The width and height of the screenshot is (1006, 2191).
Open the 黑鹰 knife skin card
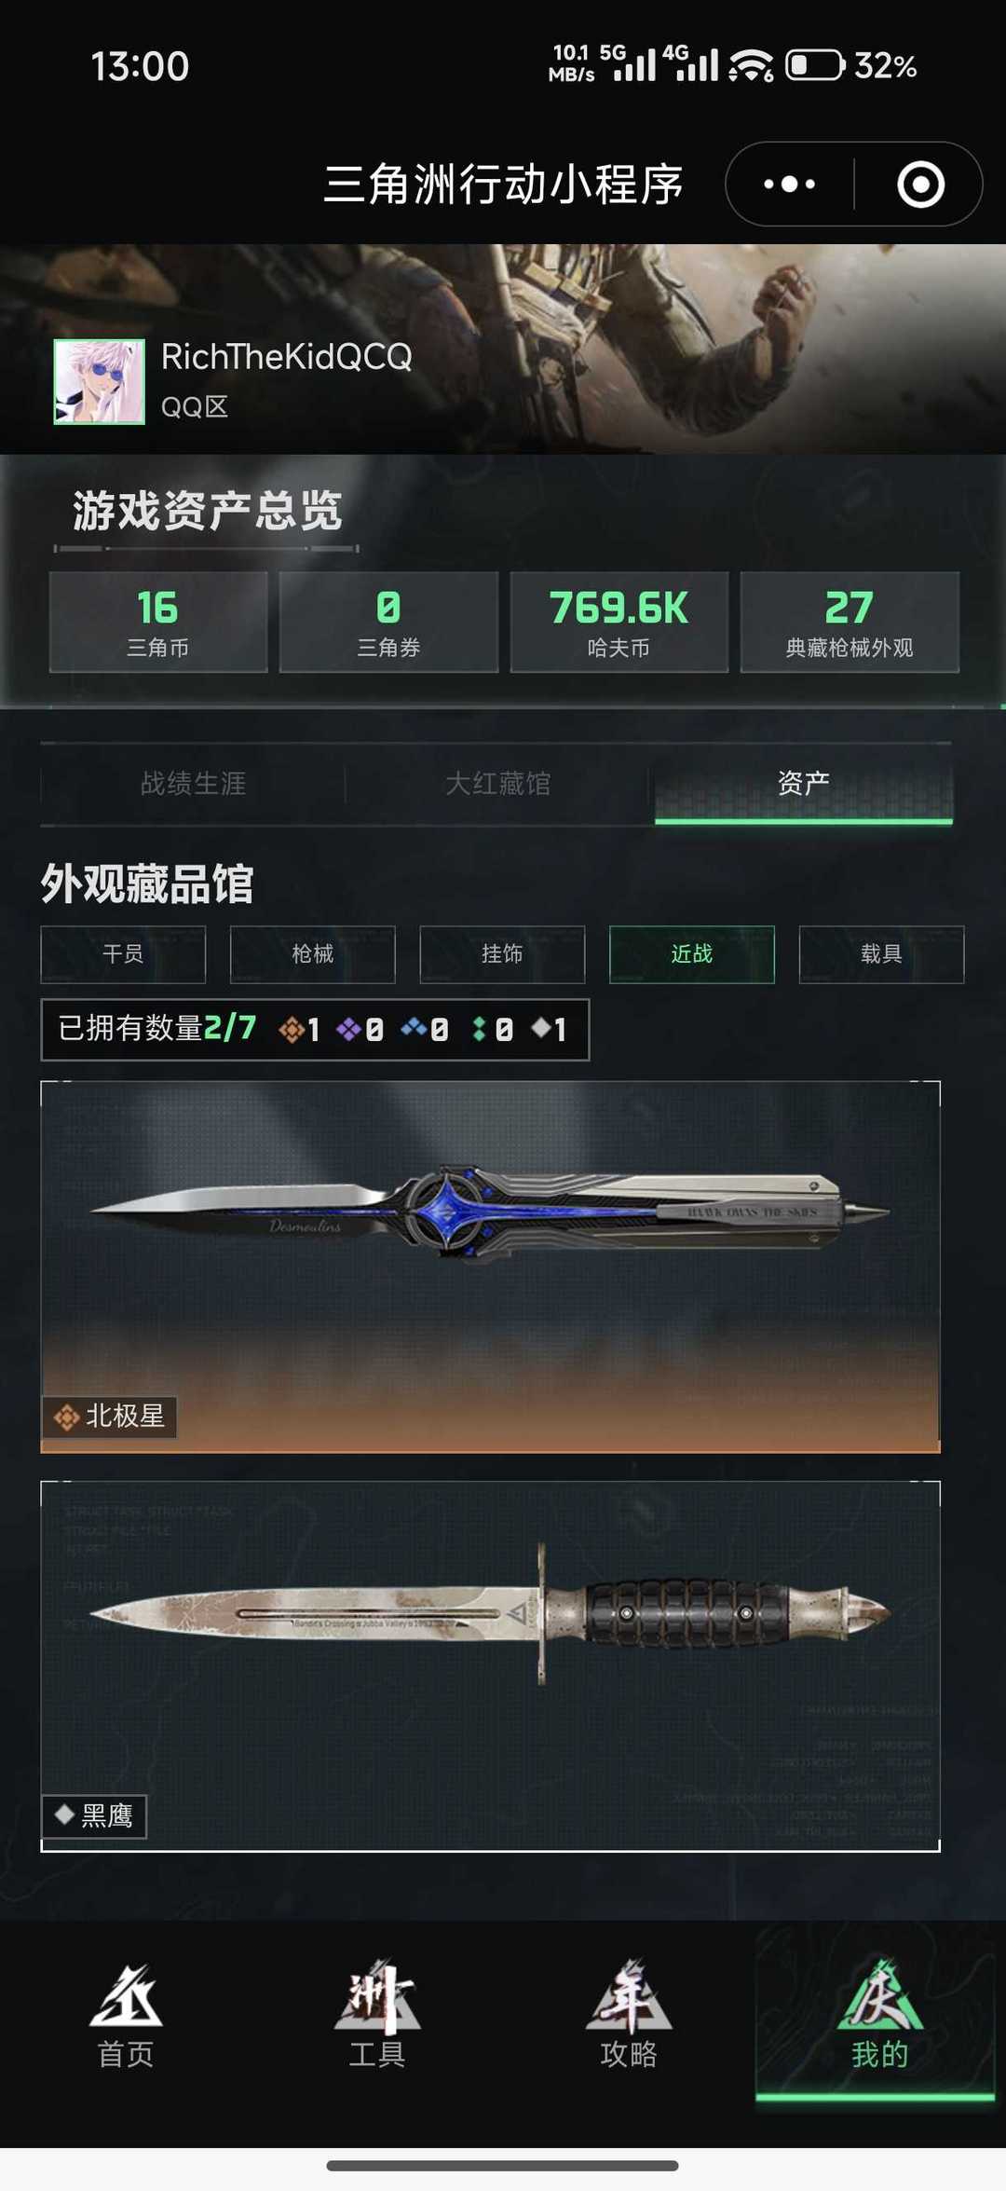(x=490, y=1665)
